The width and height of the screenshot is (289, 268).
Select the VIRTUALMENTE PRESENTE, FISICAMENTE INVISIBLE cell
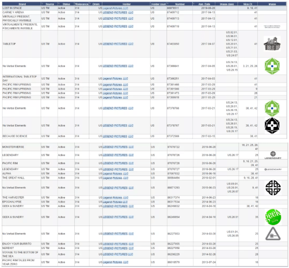(22, 26)
